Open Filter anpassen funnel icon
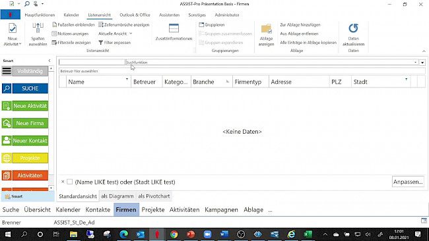 point(101,43)
